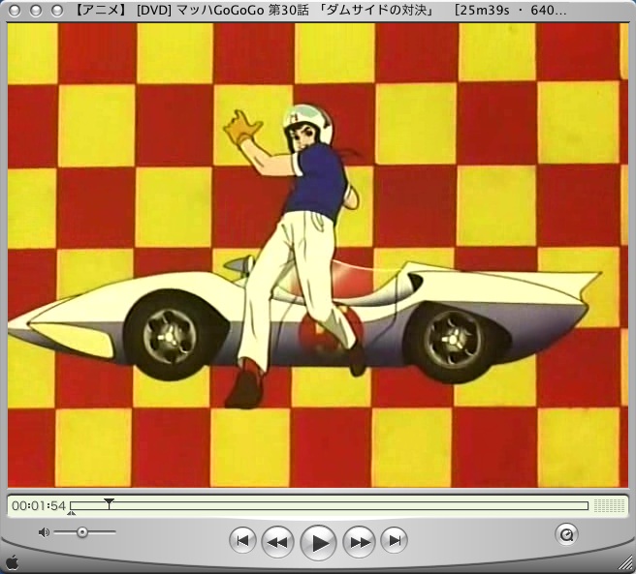This screenshot has width=636, height=574.
Task: Click the movie title in the title bar
Action: (321, 10)
